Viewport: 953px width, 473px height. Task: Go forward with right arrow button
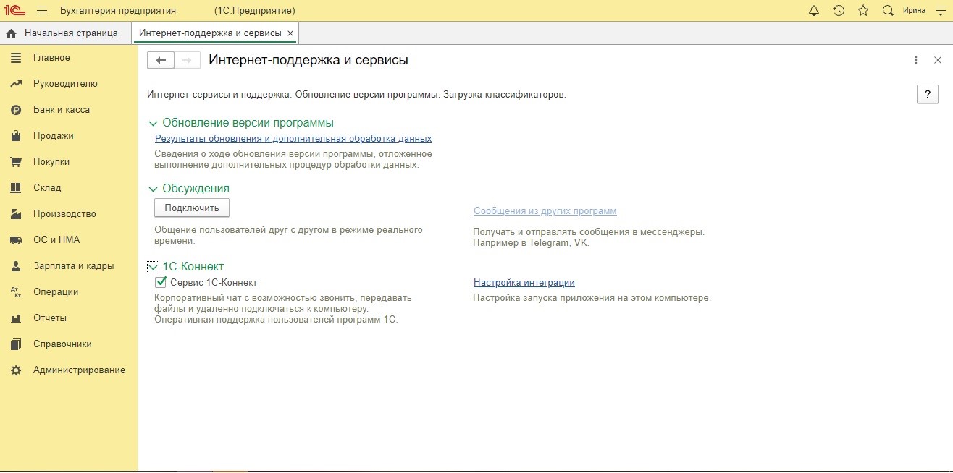187,60
